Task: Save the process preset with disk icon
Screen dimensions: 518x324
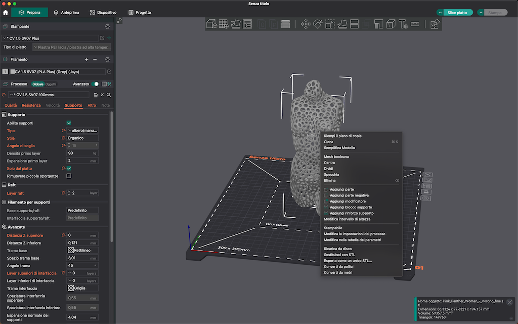Action: click(x=96, y=95)
